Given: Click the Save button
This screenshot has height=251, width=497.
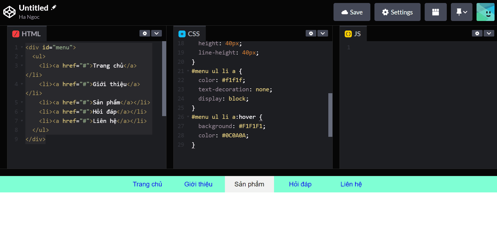Looking at the screenshot, I should click(352, 12).
